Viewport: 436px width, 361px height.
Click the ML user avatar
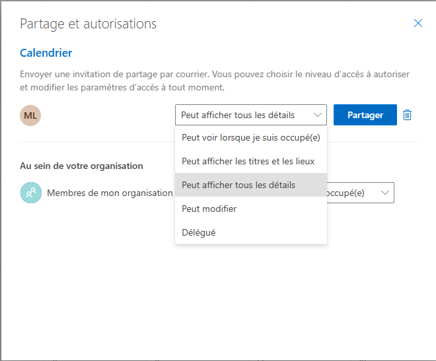30,115
